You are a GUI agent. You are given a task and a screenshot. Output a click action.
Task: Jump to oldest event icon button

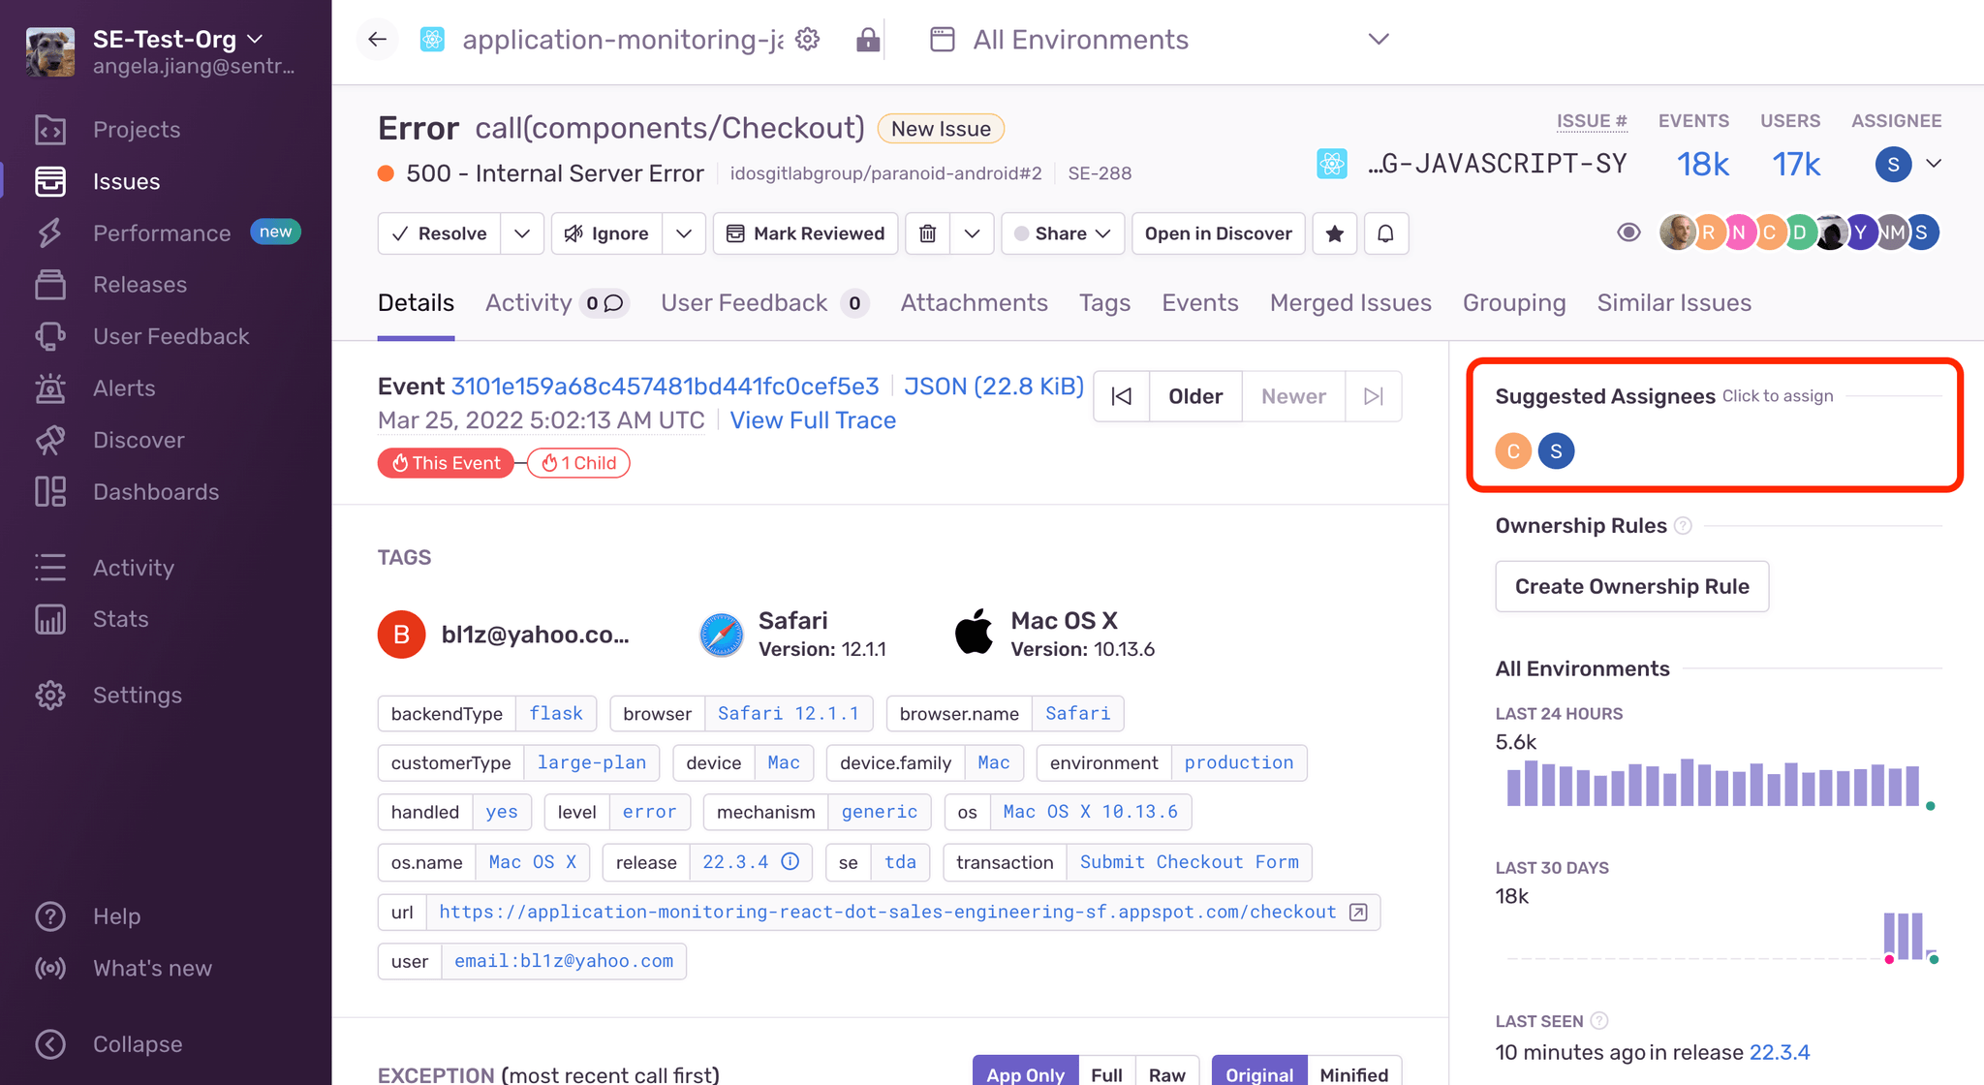point(1122,396)
